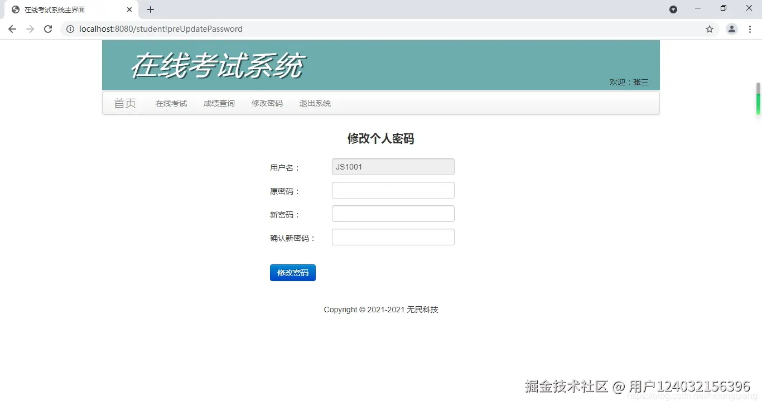The image size is (762, 406).
Task: Open a new browser tab
Action: point(151,9)
